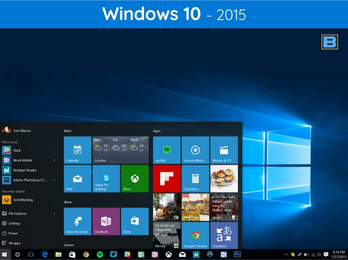Open the red Flipboard tile
Image resolution: width=348 pixels, height=260 pixels.
[167, 179]
